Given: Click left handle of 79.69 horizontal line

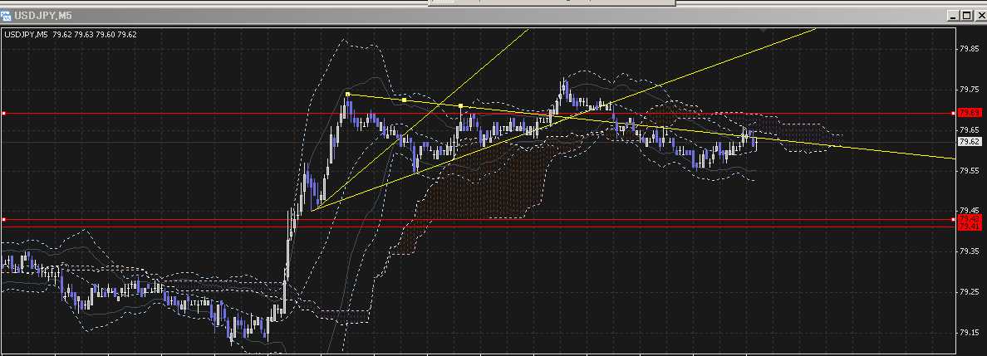Looking at the screenshot, I should 4,113.
